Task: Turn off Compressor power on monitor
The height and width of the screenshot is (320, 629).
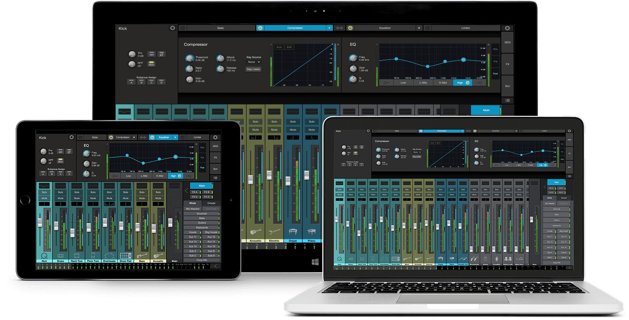Action: tap(260, 28)
